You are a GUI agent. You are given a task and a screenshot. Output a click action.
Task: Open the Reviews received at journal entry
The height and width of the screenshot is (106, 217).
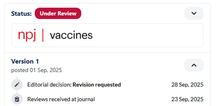[61, 99]
